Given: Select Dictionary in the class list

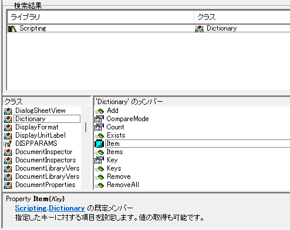Looking at the screenshot, I should tap(47, 119).
